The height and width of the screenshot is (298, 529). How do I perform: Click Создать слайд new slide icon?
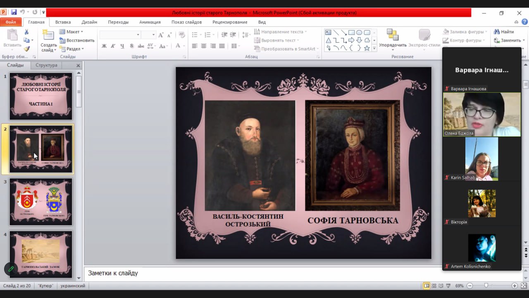pos(49,41)
